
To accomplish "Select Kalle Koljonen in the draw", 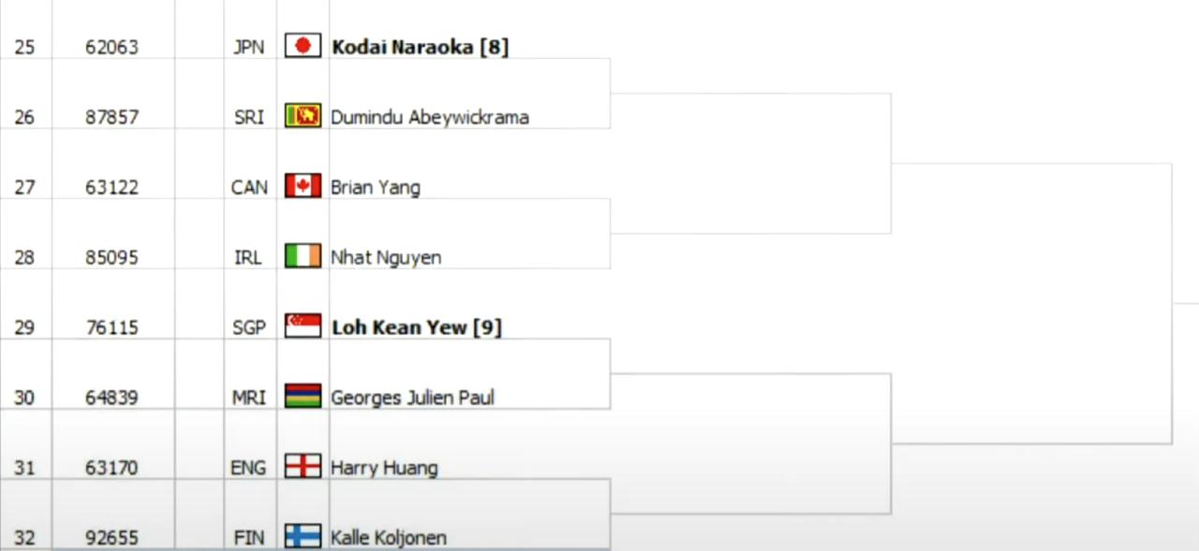I will tap(388, 538).
